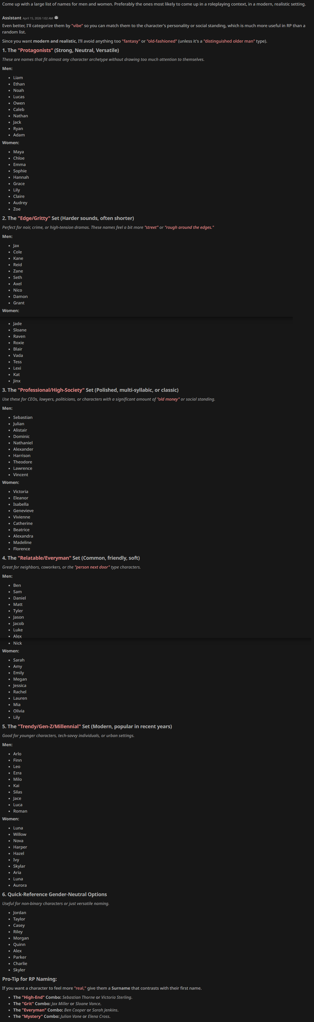
Task: Select the name 'Jade'
Action: (x=17, y=324)
